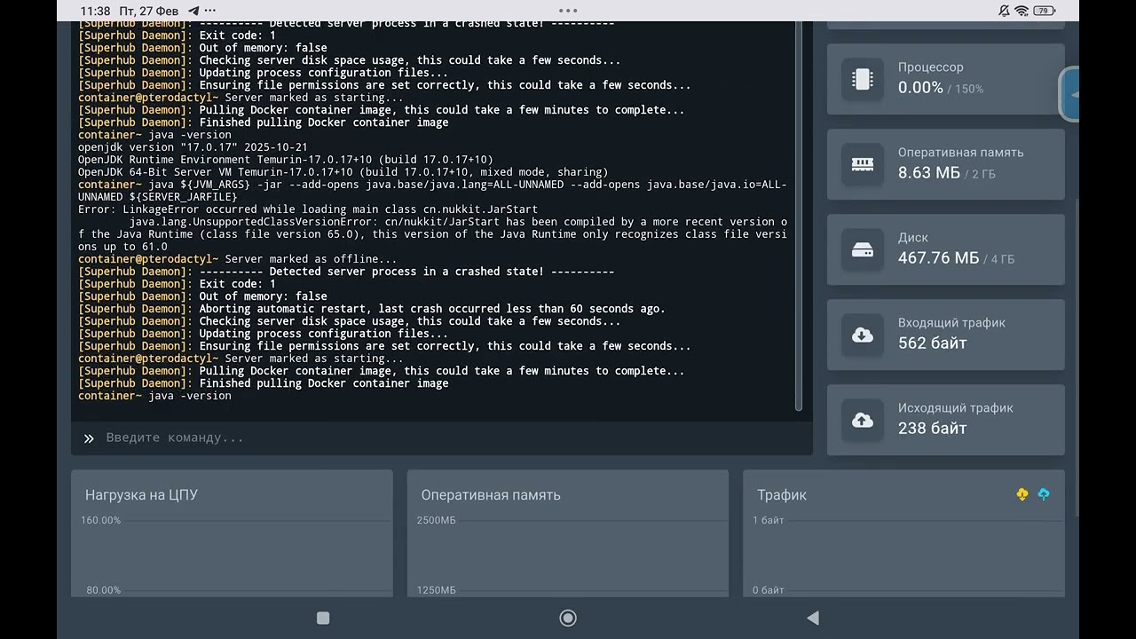The width and height of the screenshot is (1136, 639).
Task: Click the RAM memory module icon
Action: 862,164
